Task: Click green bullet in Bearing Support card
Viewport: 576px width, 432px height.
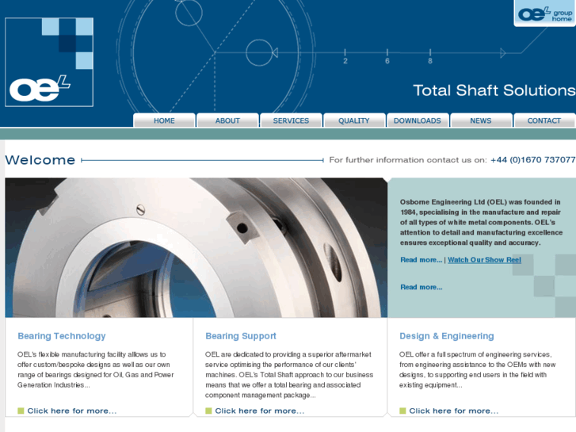Action: 208,411
